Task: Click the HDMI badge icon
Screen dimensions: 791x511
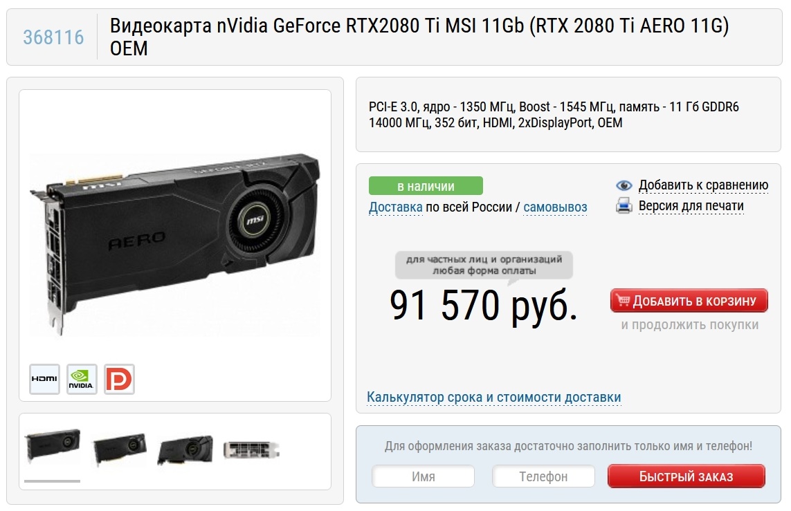Action: pos(44,379)
